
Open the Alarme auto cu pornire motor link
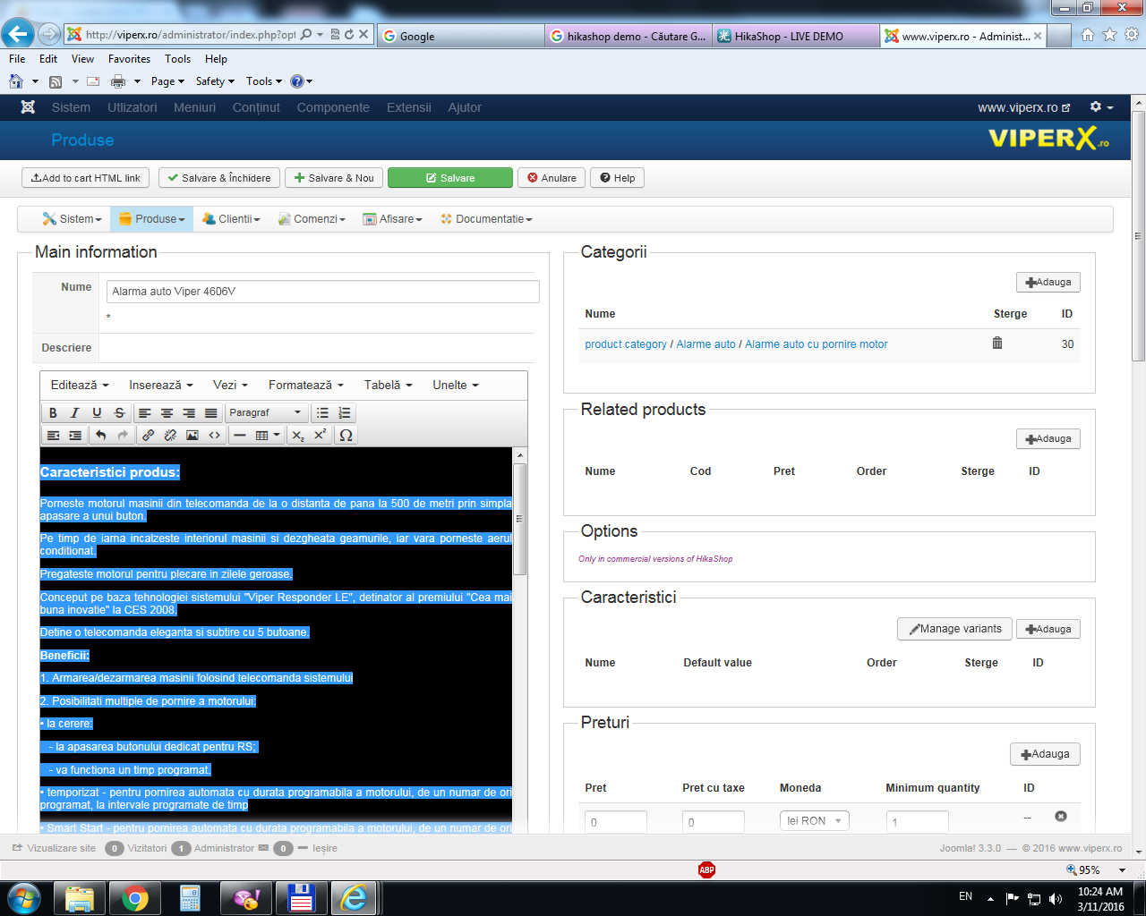(817, 344)
